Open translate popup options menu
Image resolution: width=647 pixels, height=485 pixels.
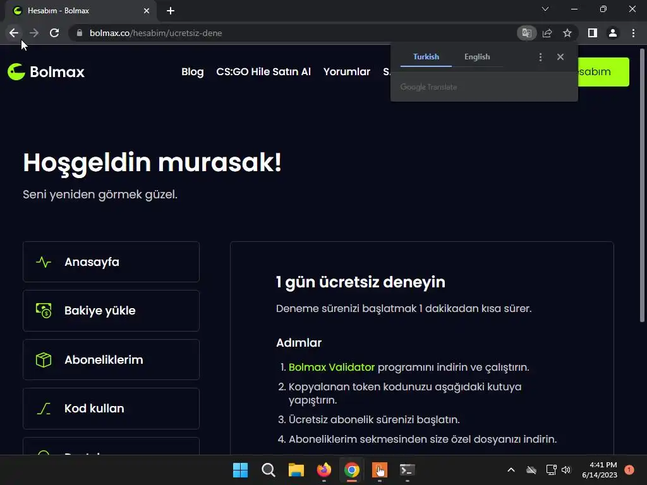coord(541,57)
